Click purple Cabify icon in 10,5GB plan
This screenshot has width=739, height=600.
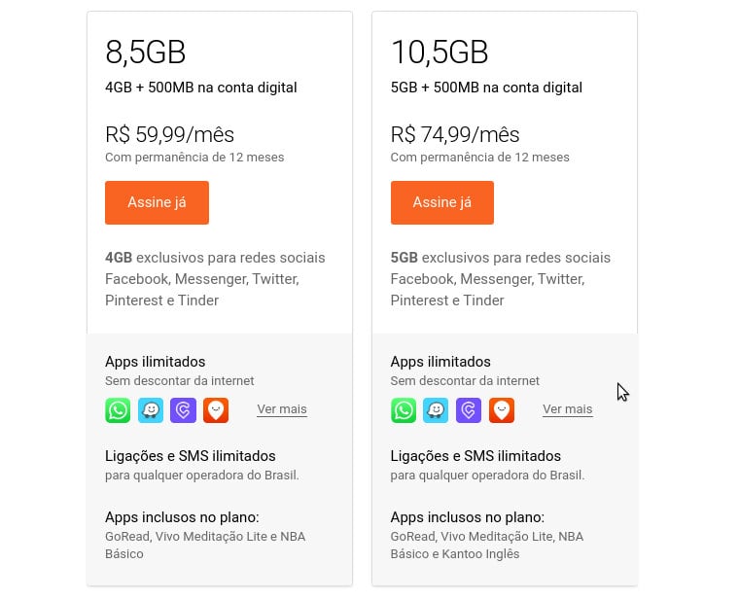(x=469, y=410)
